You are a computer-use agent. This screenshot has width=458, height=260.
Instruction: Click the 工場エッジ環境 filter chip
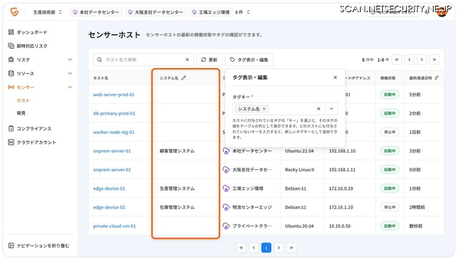[210, 12]
